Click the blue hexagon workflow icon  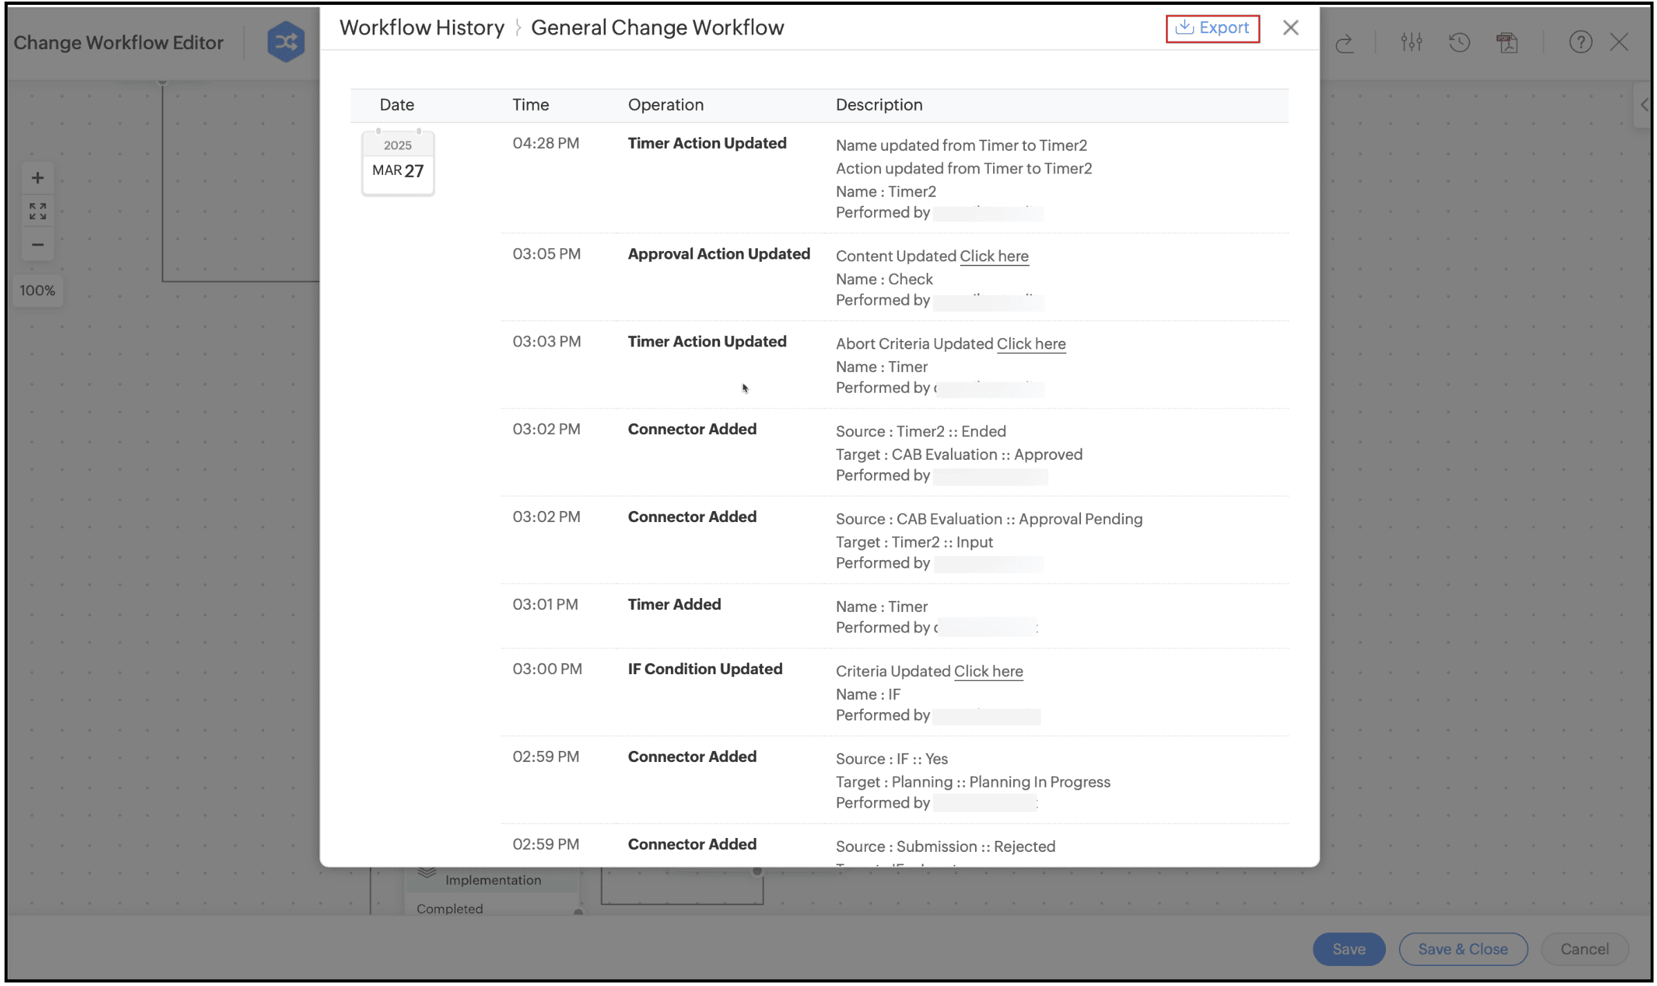click(286, 41)
